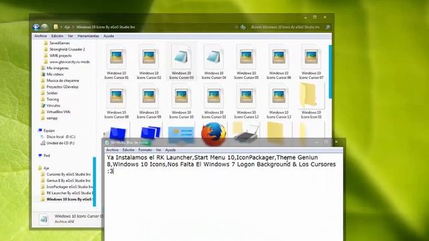
Task: Select the Aja folder in the tree
Action: pyautogui.click(x=44, y=168)
